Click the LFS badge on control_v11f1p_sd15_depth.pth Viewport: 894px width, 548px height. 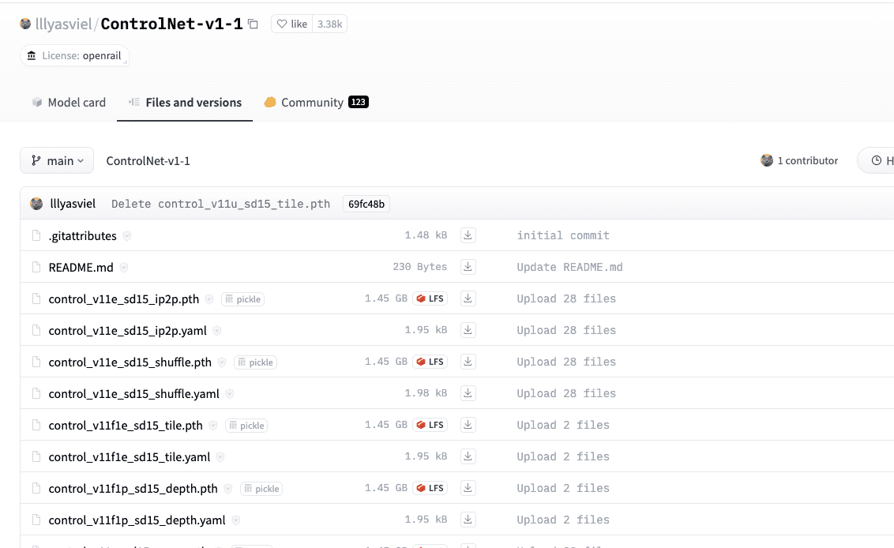pos(430,487)
